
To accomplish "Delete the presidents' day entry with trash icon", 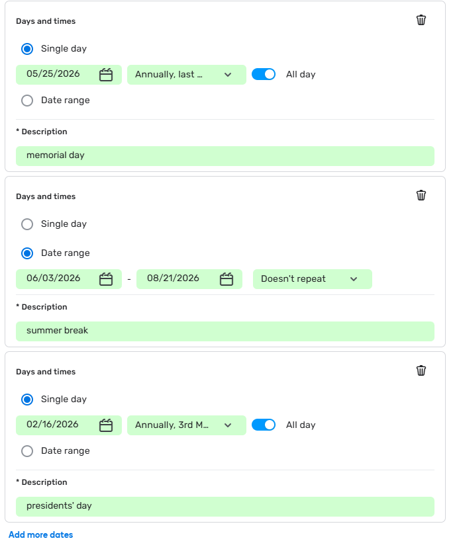I will (421, 370).
